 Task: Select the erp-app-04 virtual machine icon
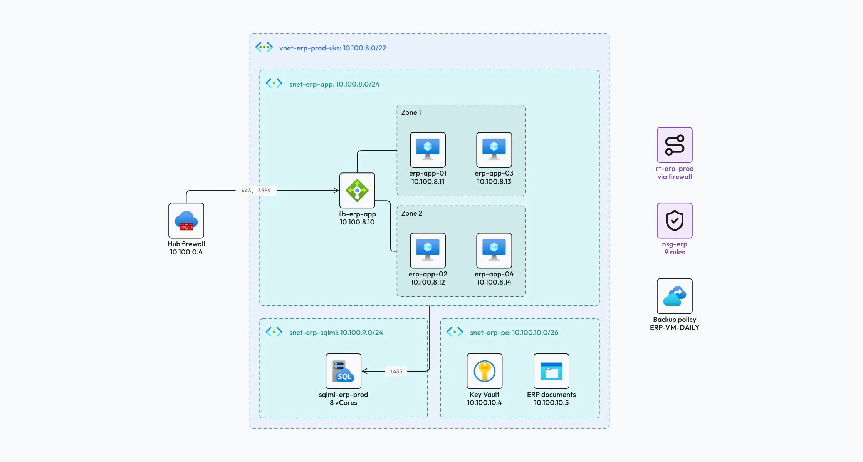494,251
